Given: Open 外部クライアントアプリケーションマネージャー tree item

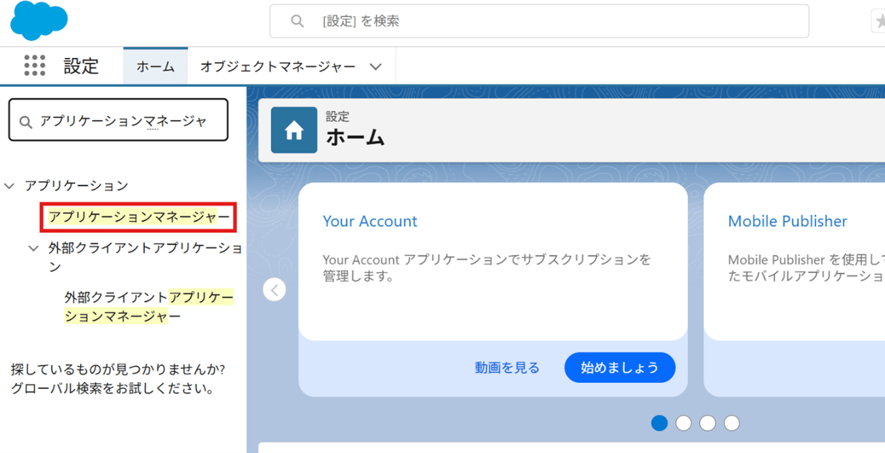Looking at the screenshot, I should pos(149,307).
